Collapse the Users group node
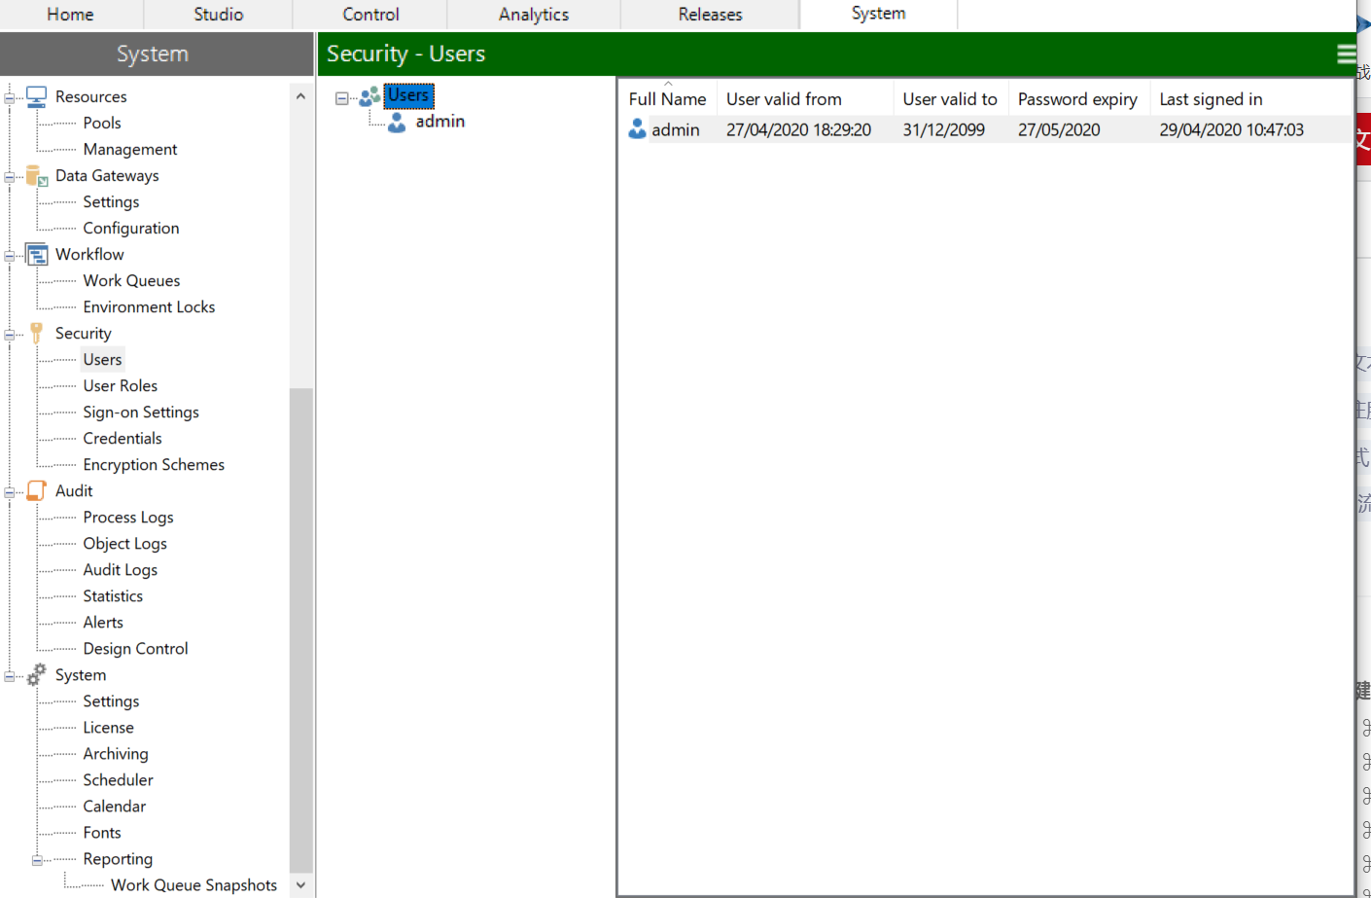This screenshot has width=1371, height=898. coord(341,98)
